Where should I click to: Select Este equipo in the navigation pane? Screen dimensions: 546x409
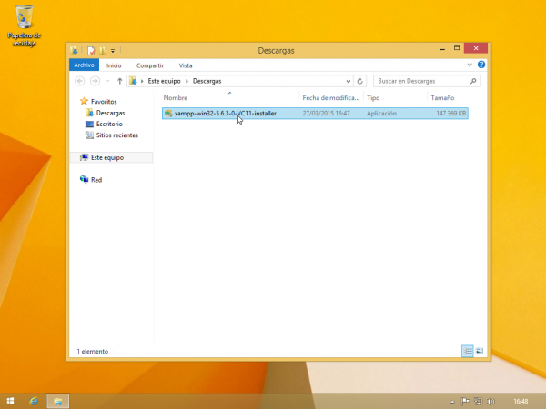pyautogui.click(x=111, y=157)
